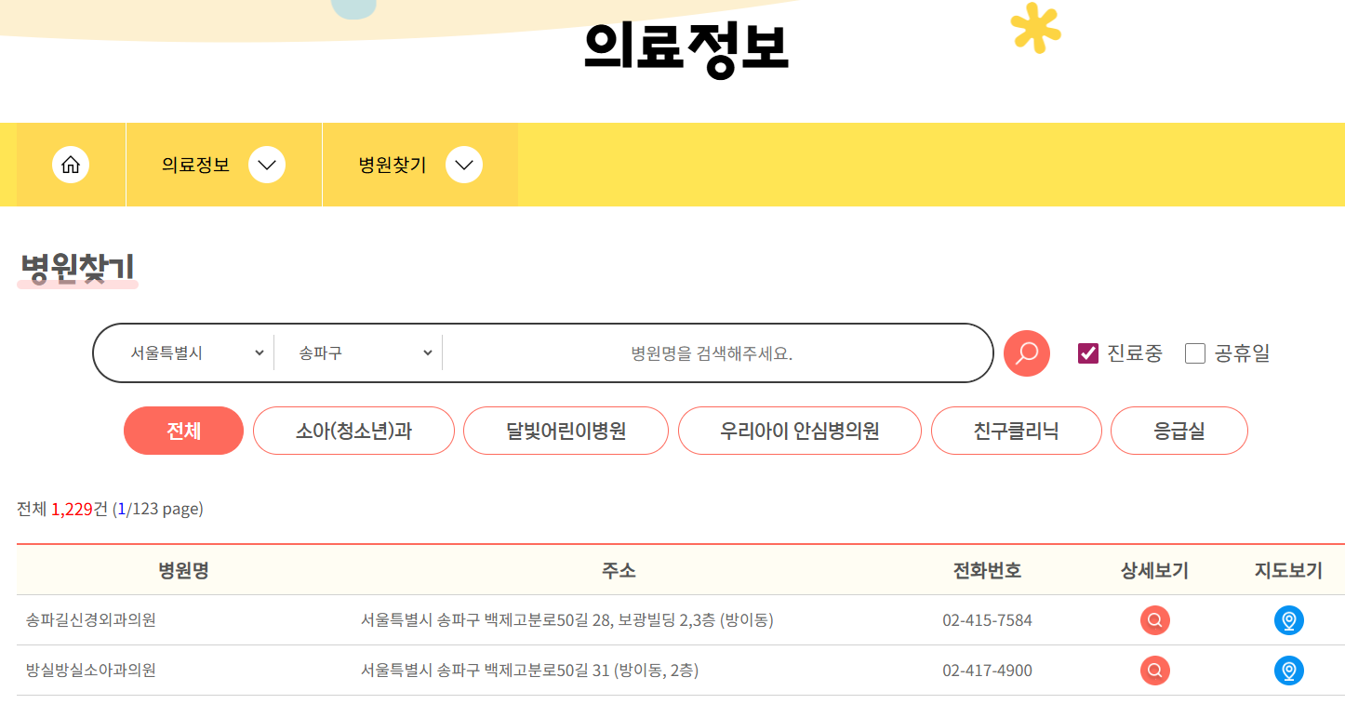Click the home icon in the navigation bar
Viewport: 1345px width, 704px height.
tap(71, 165)
